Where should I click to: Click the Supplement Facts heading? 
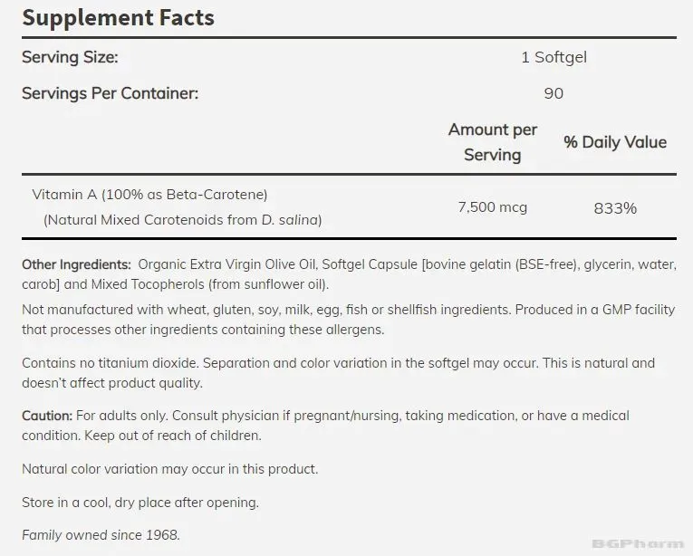[118, 18]
